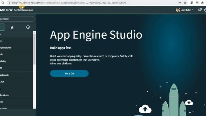Reload the page with the browser refresh icon

[3, 3]
